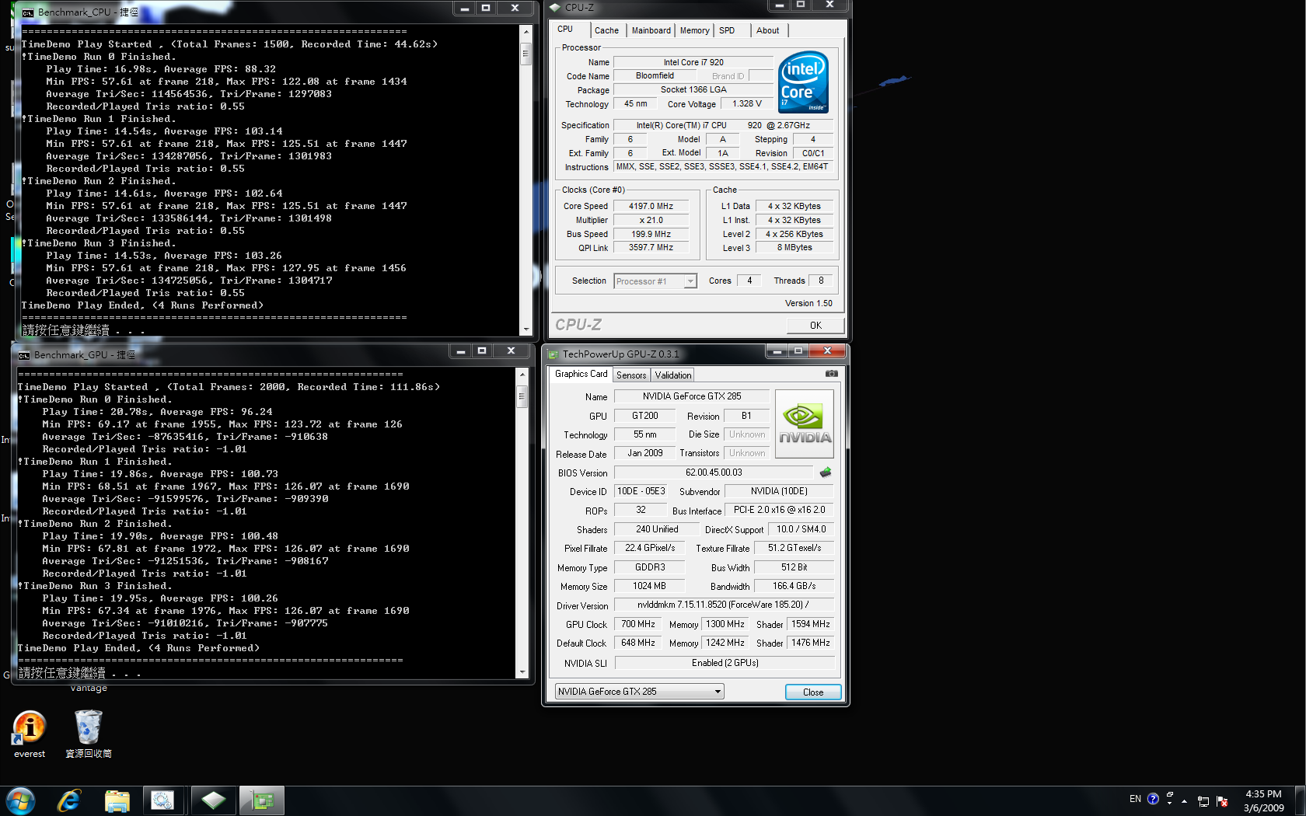Screen dimensions: 1306x816
Task: Click the Bandwidth 166.4 GB/s field
Action: click(794, 586)
